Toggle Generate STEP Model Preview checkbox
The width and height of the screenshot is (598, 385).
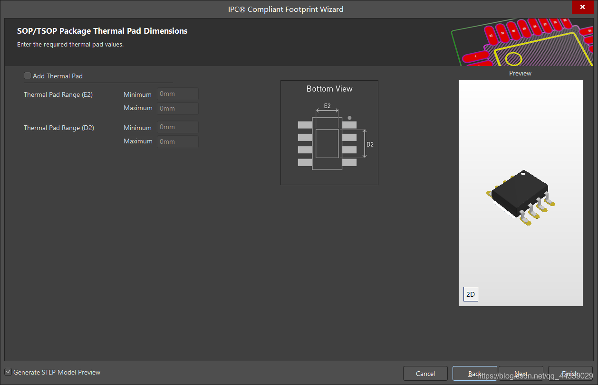8,372
